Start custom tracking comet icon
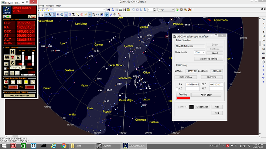The image size is (266, 149). coord(33,82)
